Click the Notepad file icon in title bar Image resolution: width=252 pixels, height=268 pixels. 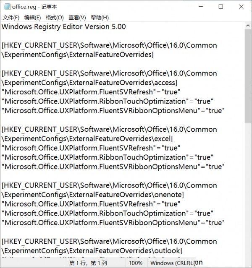pyautogui.click(x=7, y=7)
